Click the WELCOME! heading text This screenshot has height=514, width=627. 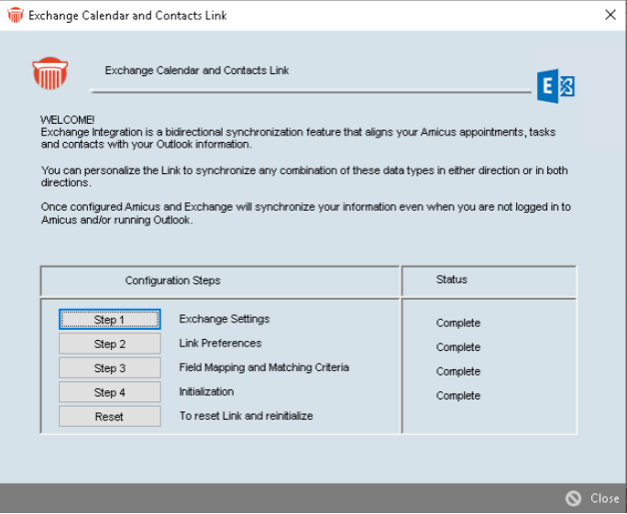point(67,120)
